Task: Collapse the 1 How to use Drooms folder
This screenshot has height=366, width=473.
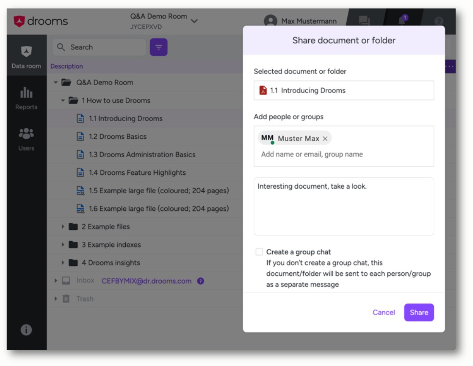Action: point(63,101)
